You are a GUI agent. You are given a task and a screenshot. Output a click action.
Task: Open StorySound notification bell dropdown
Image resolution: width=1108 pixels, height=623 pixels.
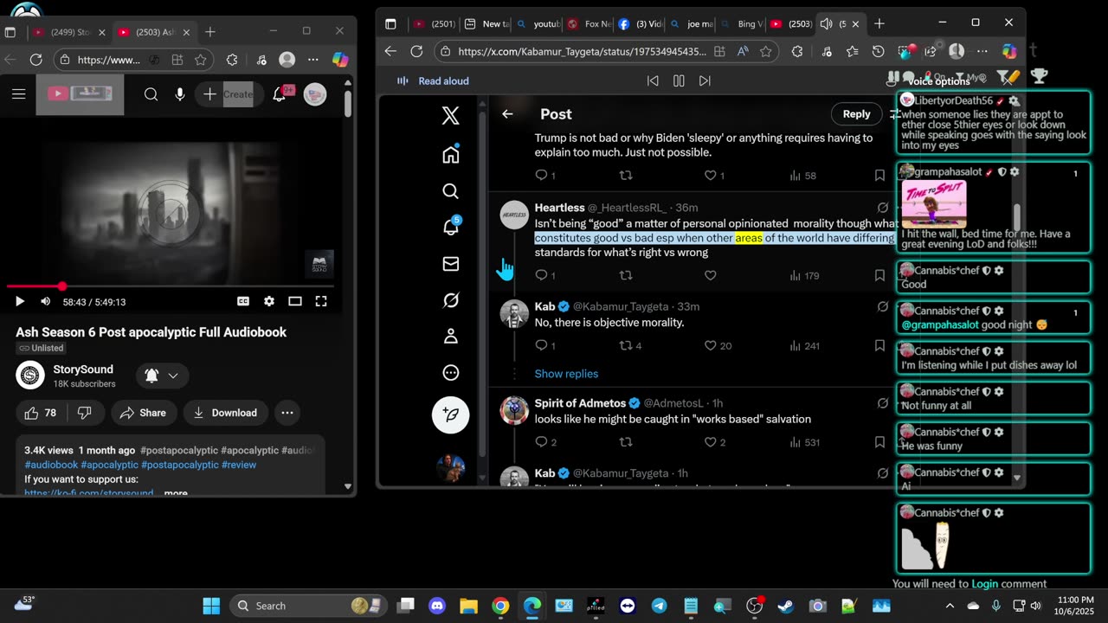[x=162, y=376]
